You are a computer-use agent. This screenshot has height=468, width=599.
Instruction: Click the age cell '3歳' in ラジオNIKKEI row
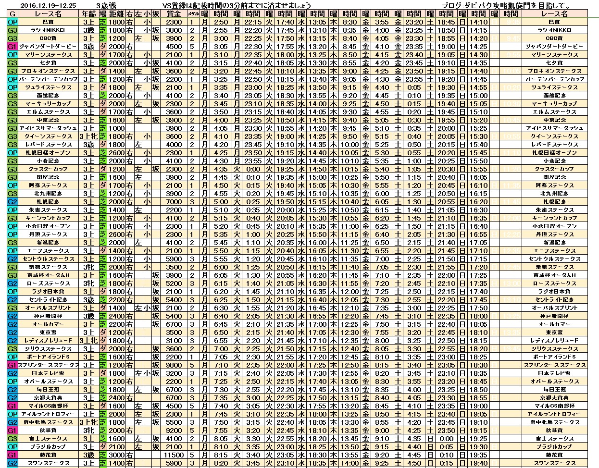tap(88, 30)
